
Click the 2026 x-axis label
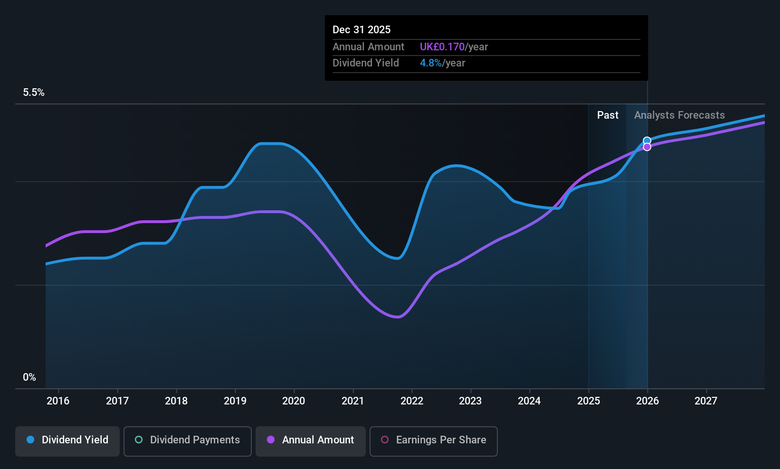coord(647,401)
